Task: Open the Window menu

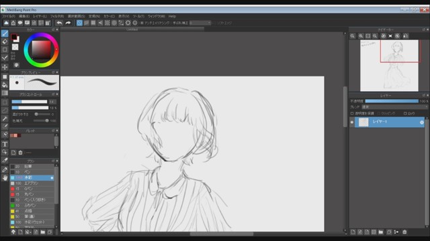Action: (157, 16)
